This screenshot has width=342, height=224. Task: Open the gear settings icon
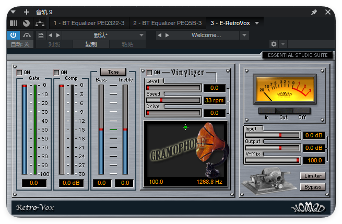click(274, 44)
